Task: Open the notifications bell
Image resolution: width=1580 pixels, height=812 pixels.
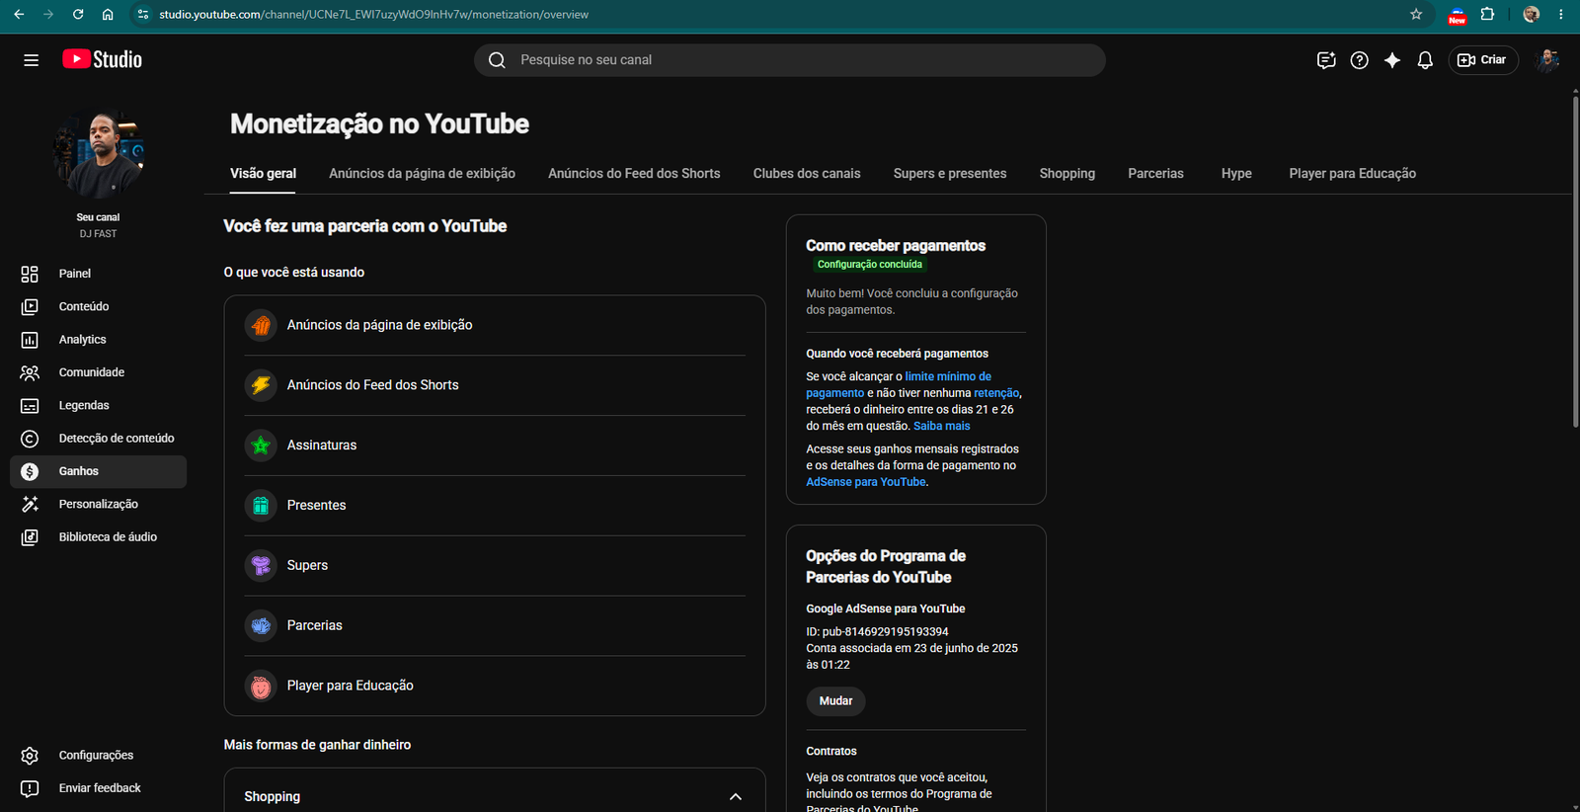Action: tap(1425, 60)
